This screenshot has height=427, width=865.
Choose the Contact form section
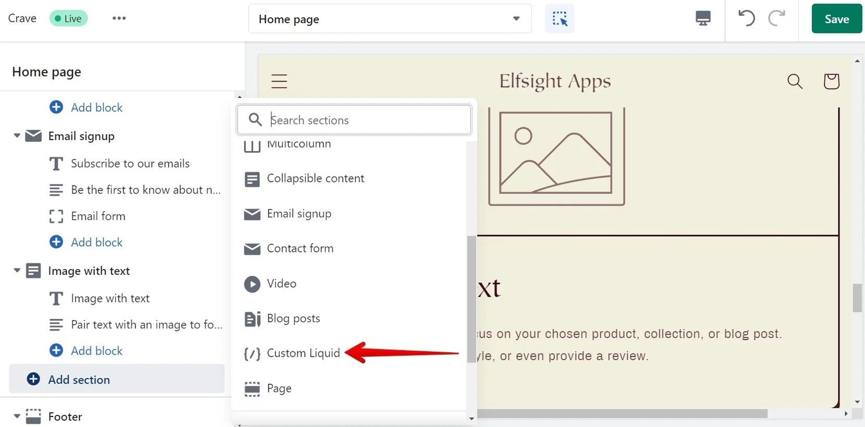[300, 249]
